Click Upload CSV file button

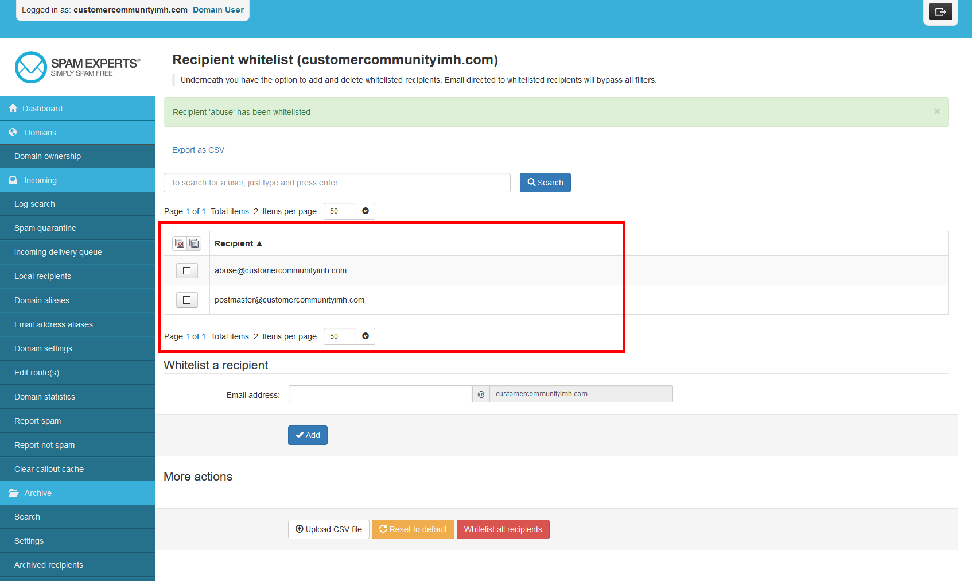(x=329, y=529)
